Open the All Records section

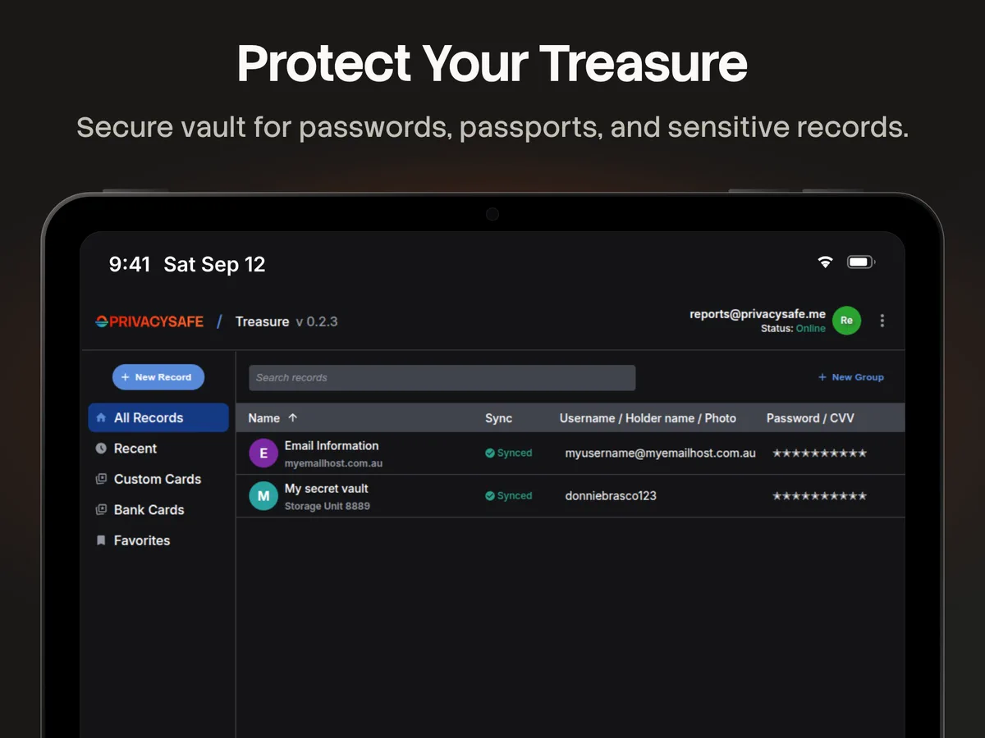pos(158,417)
